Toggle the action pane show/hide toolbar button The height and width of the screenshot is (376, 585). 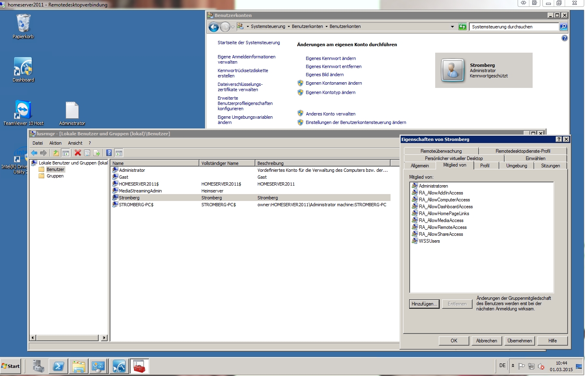tap(119, 153)
